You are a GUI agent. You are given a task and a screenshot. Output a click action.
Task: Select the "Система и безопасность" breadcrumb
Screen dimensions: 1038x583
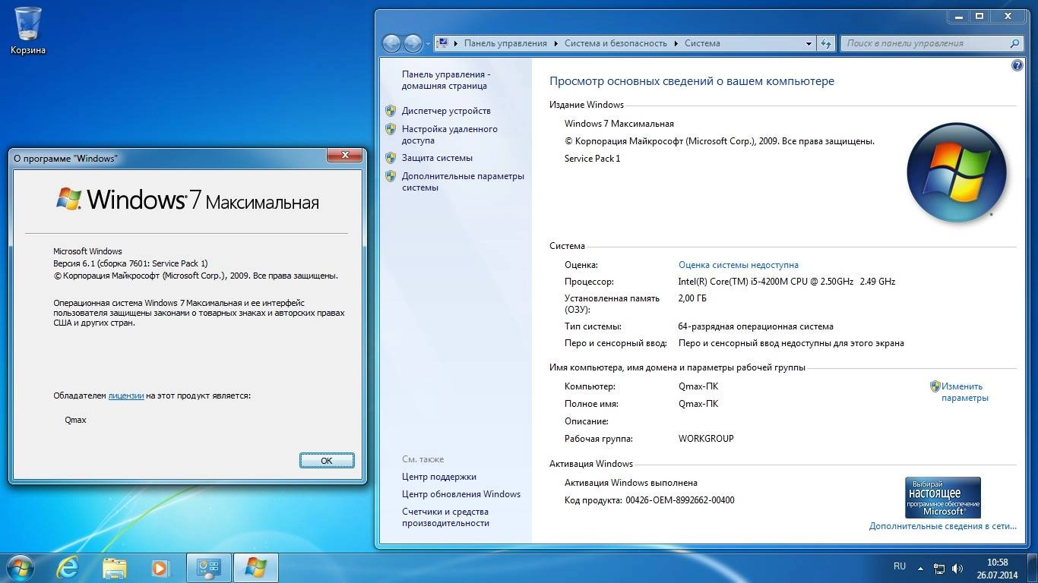(616, 43)
